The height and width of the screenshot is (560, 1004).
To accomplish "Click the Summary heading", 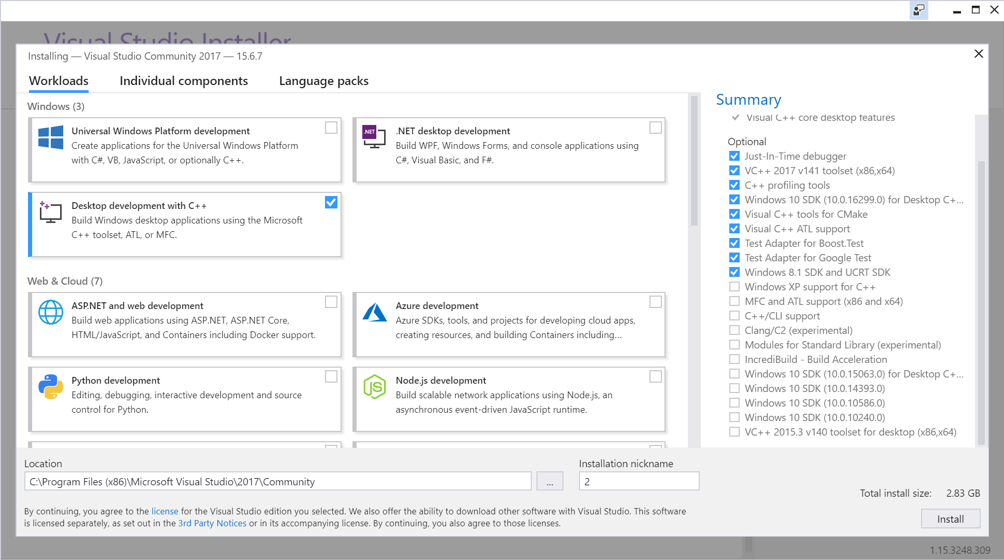I will (x=748, y=100).
